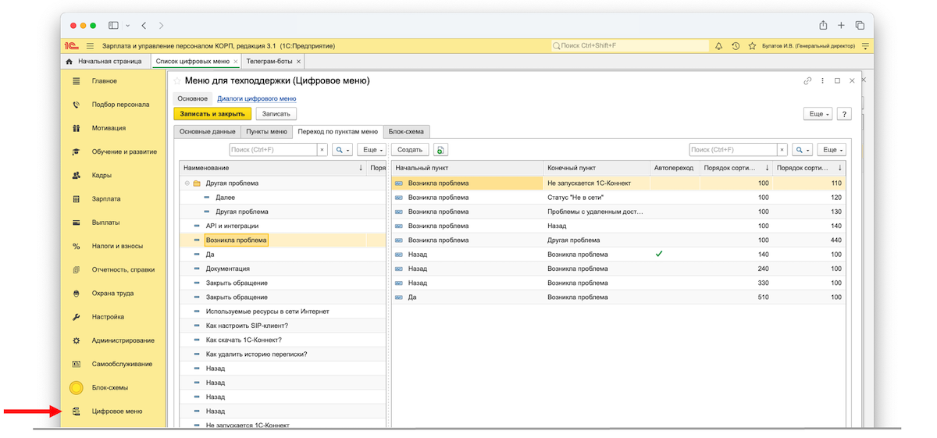Collapse the Другая проблема folder node
The width and height of the screenshot is (937, 438).
[187, 183]
